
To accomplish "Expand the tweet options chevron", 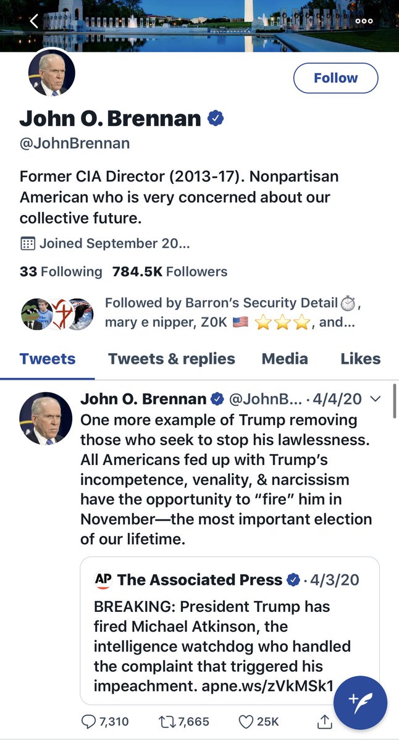I will (375, 399).
